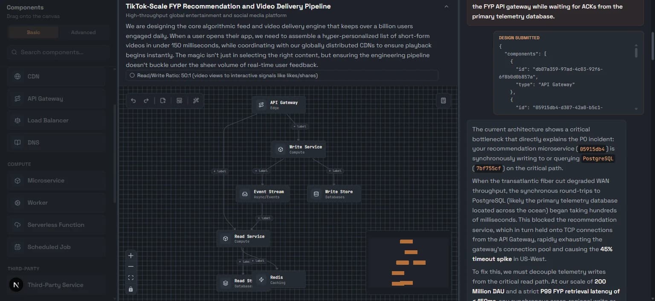Switch to the Basic components tab
Image resolution: width=655 pixels, height=301 pixels.
33,32
